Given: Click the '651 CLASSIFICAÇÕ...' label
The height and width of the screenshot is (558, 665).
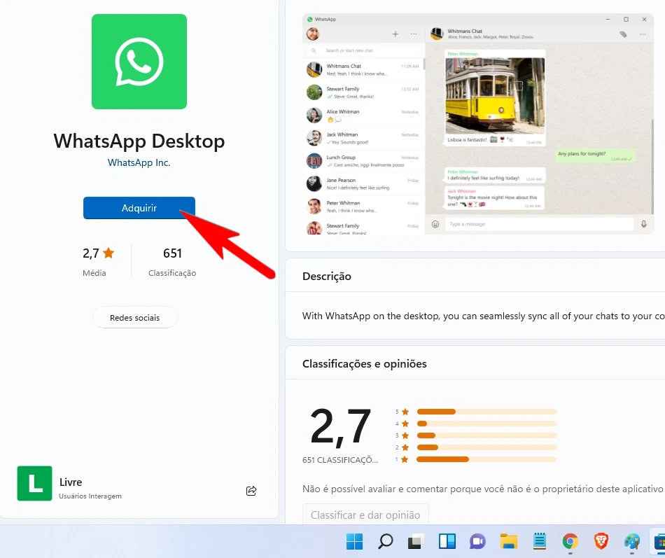Looking at the screenshot, I should click(x=340, y=459).
